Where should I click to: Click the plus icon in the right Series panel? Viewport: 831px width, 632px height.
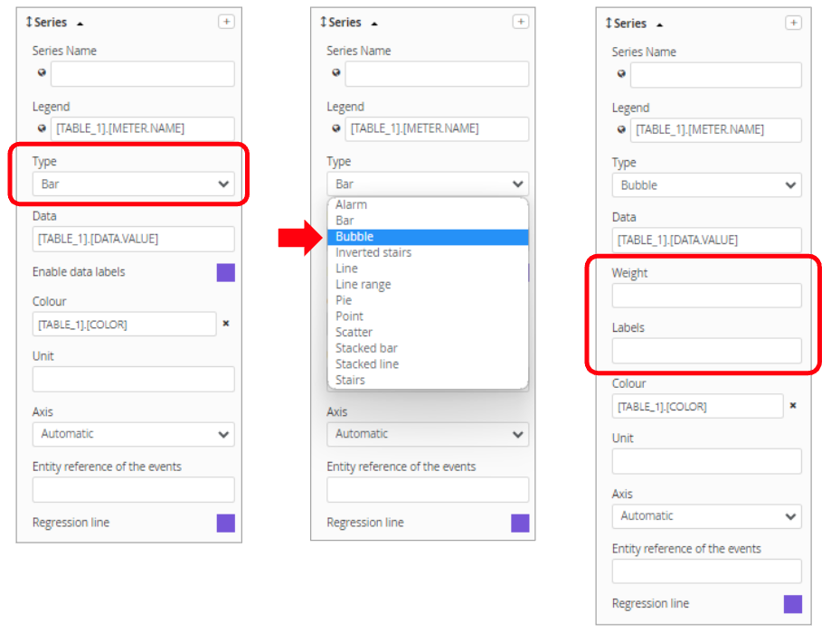coord(793,23)
